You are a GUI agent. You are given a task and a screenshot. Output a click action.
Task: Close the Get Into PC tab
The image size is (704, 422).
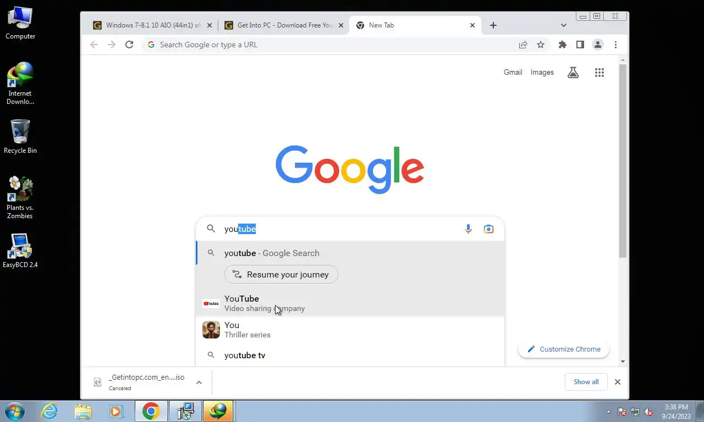(x=340, y=25)
